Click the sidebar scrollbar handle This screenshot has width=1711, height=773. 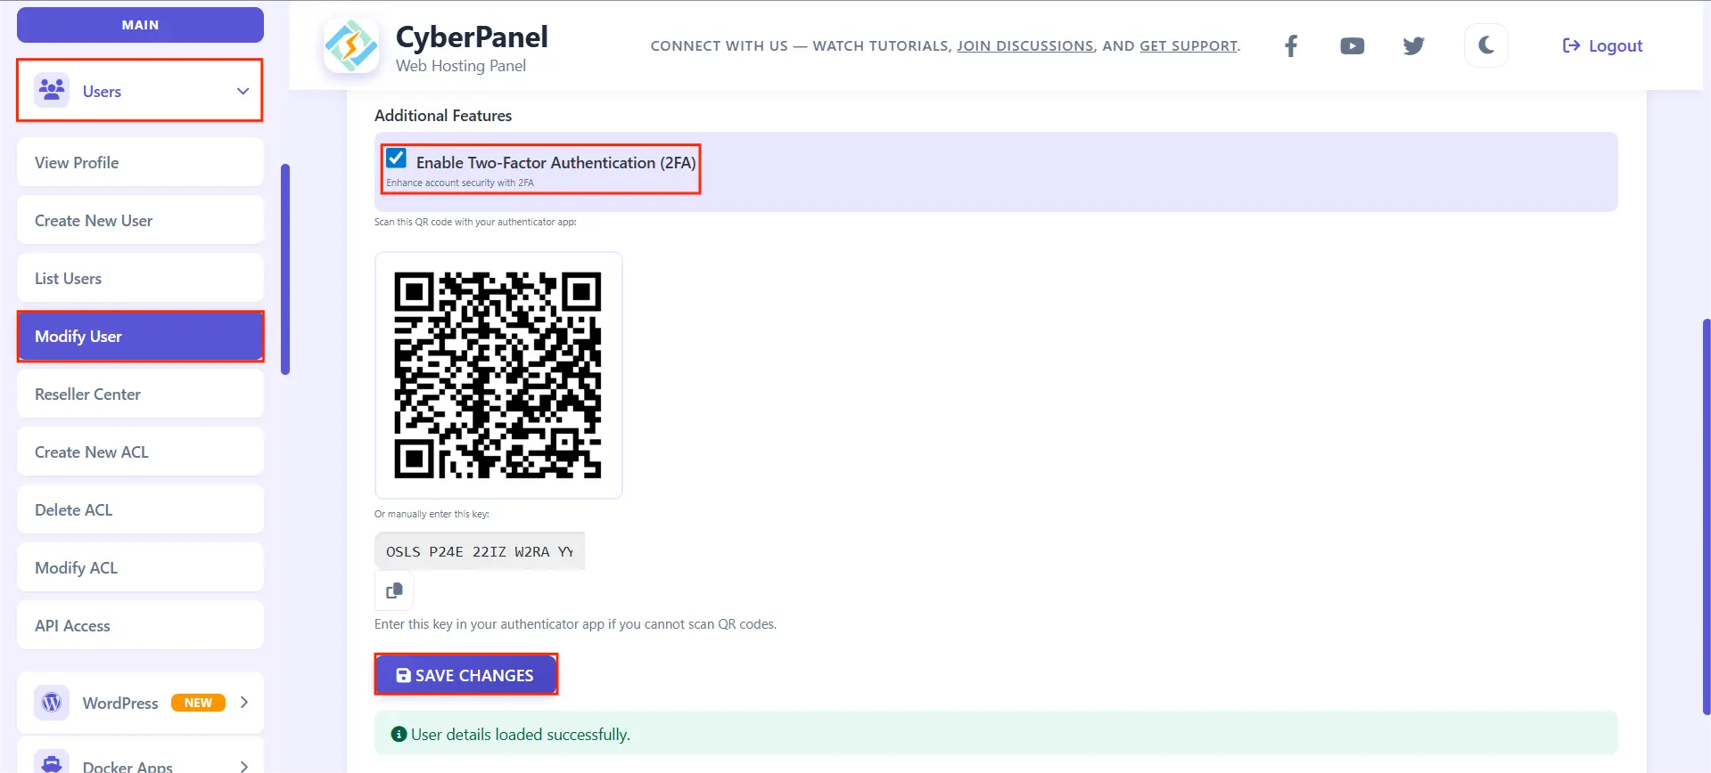(285, 269)
